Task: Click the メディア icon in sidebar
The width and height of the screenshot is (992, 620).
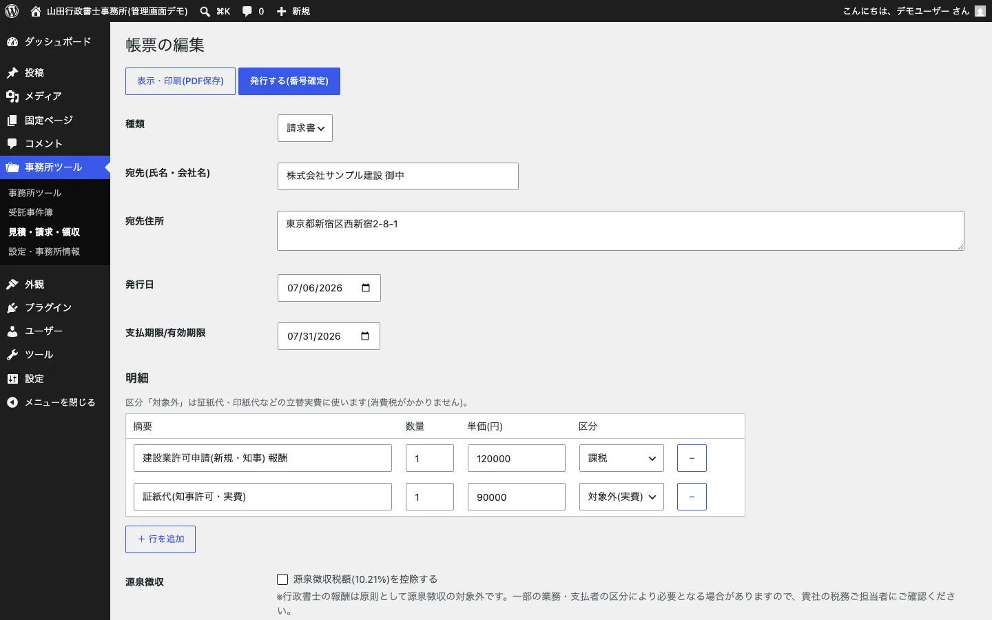Action: pos(12,96)
